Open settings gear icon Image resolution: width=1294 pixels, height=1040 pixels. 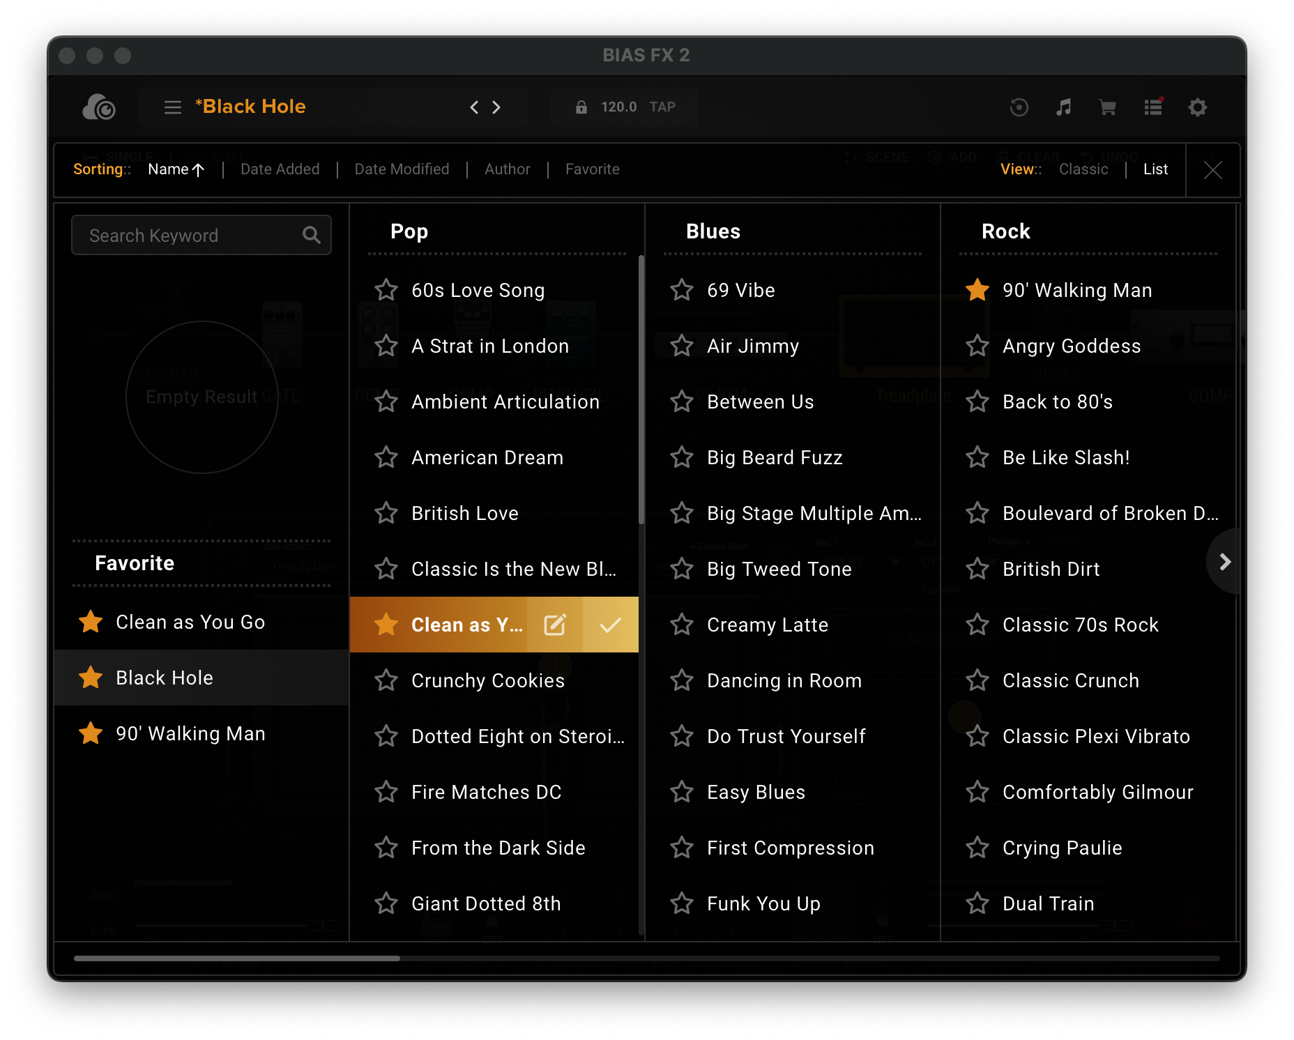click(1198, 107)
